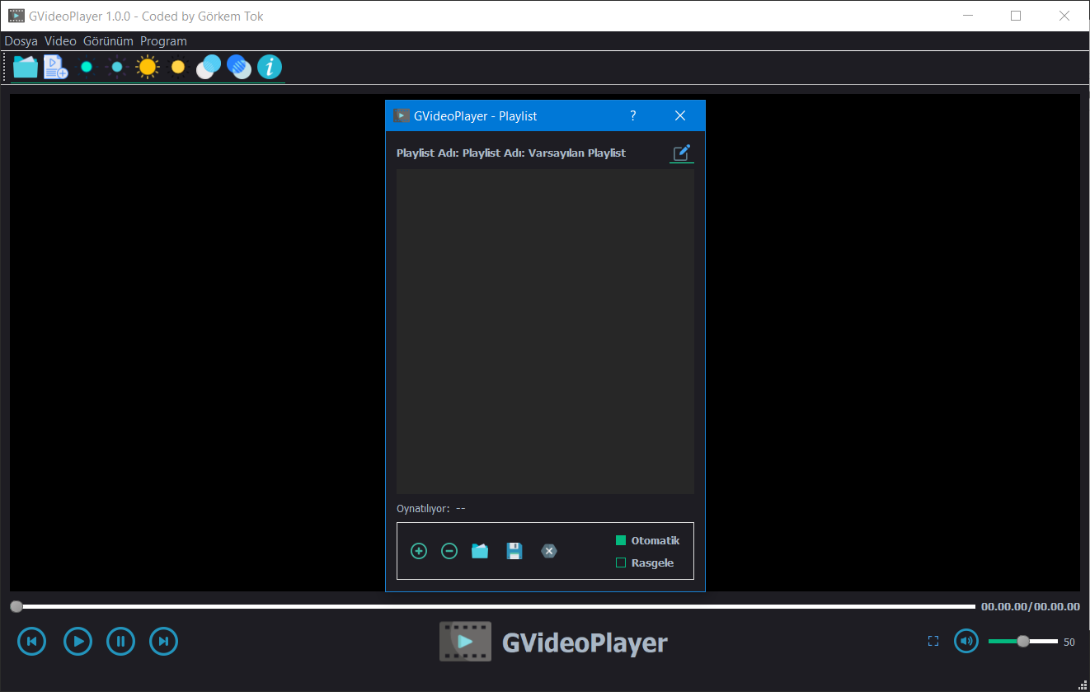Click the edit playlist name pencil icon
The height and width of the screenshot is (692, 1090).
pyautogui.click(x=681, y=153)
